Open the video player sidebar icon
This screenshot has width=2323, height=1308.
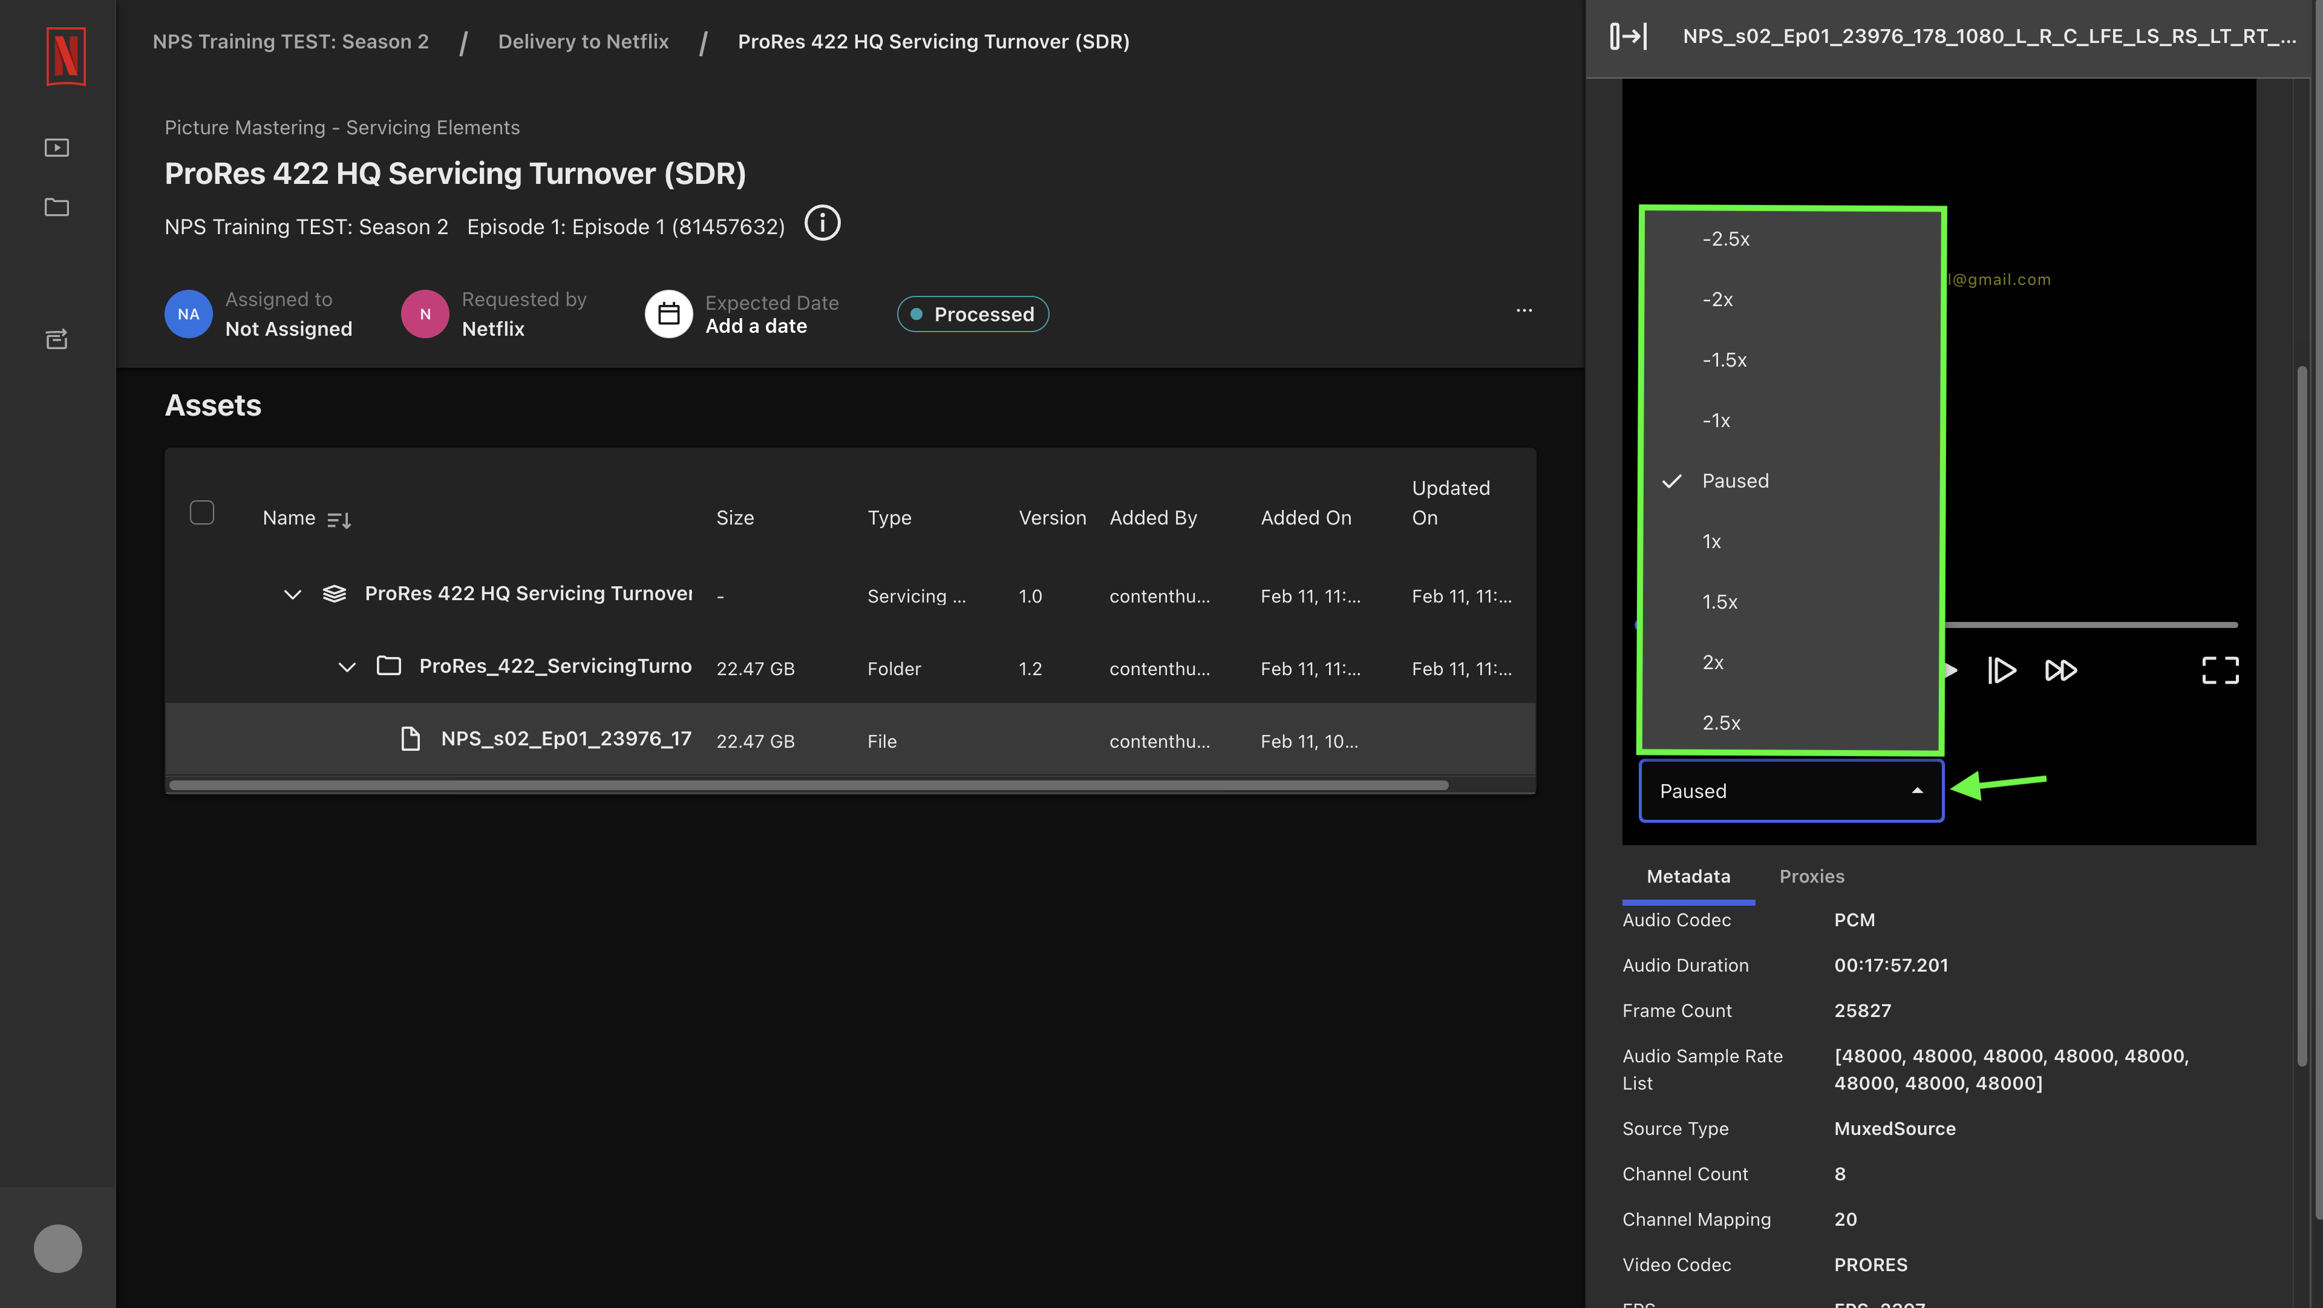57,147
